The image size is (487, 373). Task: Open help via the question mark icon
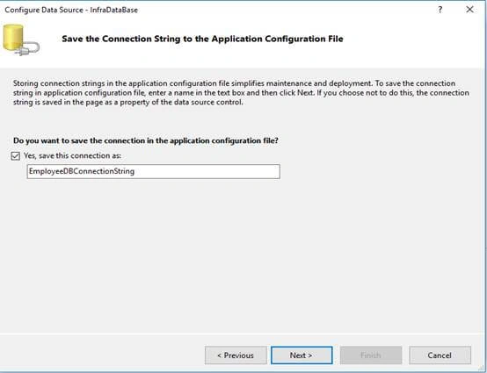440,10
